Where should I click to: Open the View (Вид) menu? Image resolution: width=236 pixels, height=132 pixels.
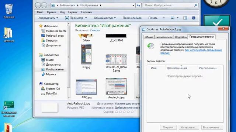pyautogui.click(x=62, y=12)
